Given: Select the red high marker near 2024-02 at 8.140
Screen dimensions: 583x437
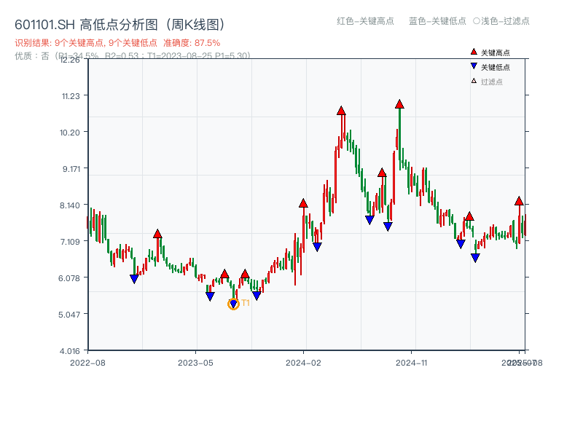Looking at the screenshot, I should pyautogui.click(x=303, y=203).
